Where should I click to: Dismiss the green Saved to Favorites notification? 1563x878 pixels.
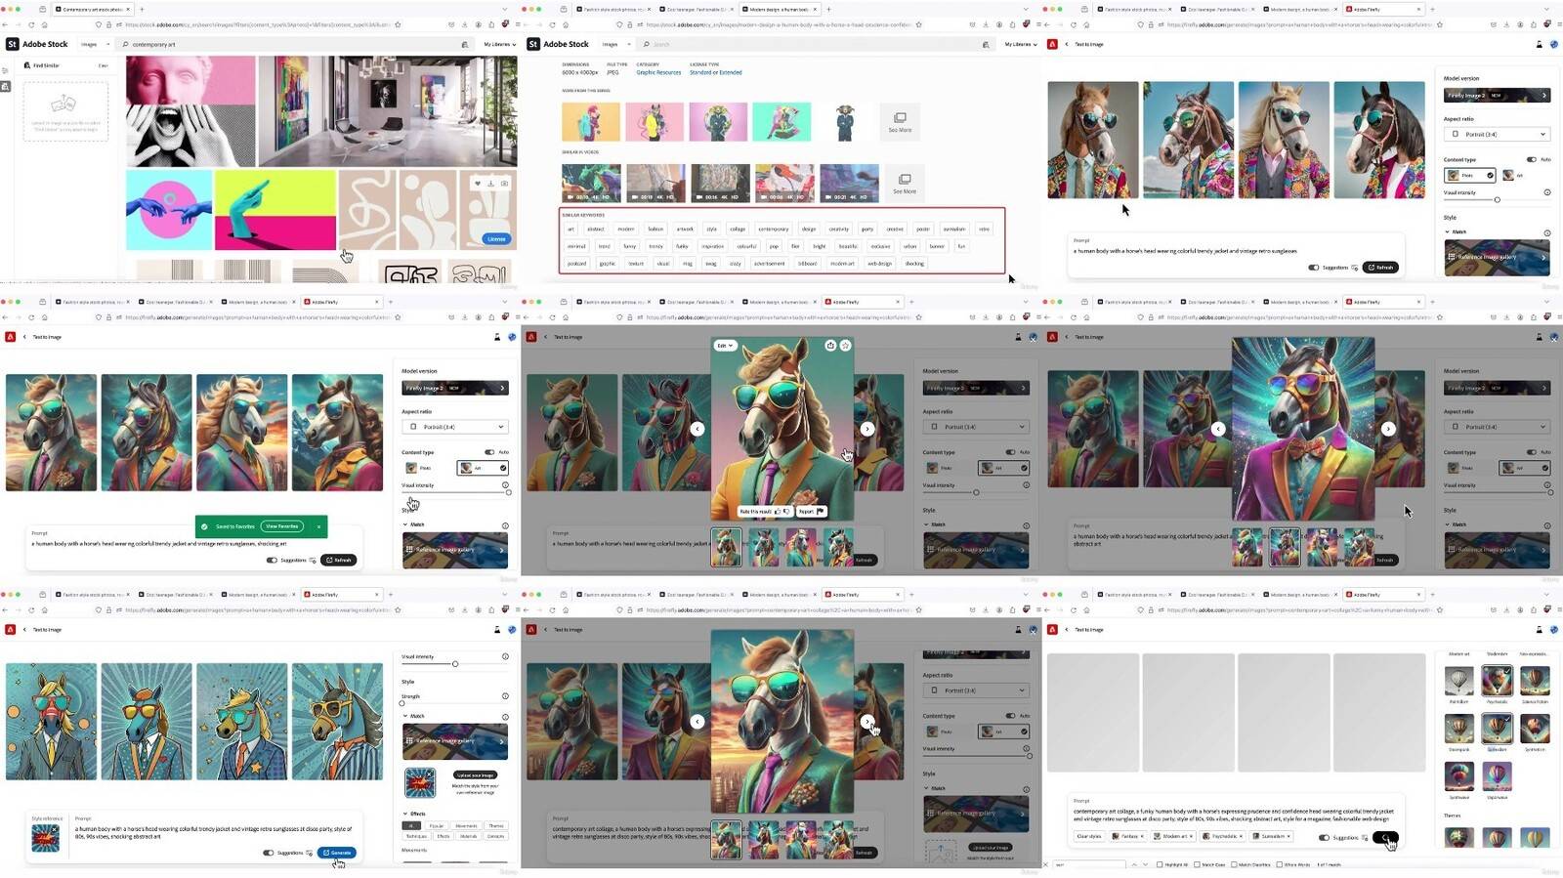coord(318,526)
